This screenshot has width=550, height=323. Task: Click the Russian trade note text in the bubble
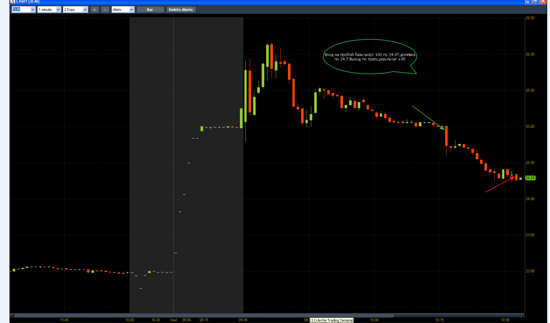(x=370, y=57)
